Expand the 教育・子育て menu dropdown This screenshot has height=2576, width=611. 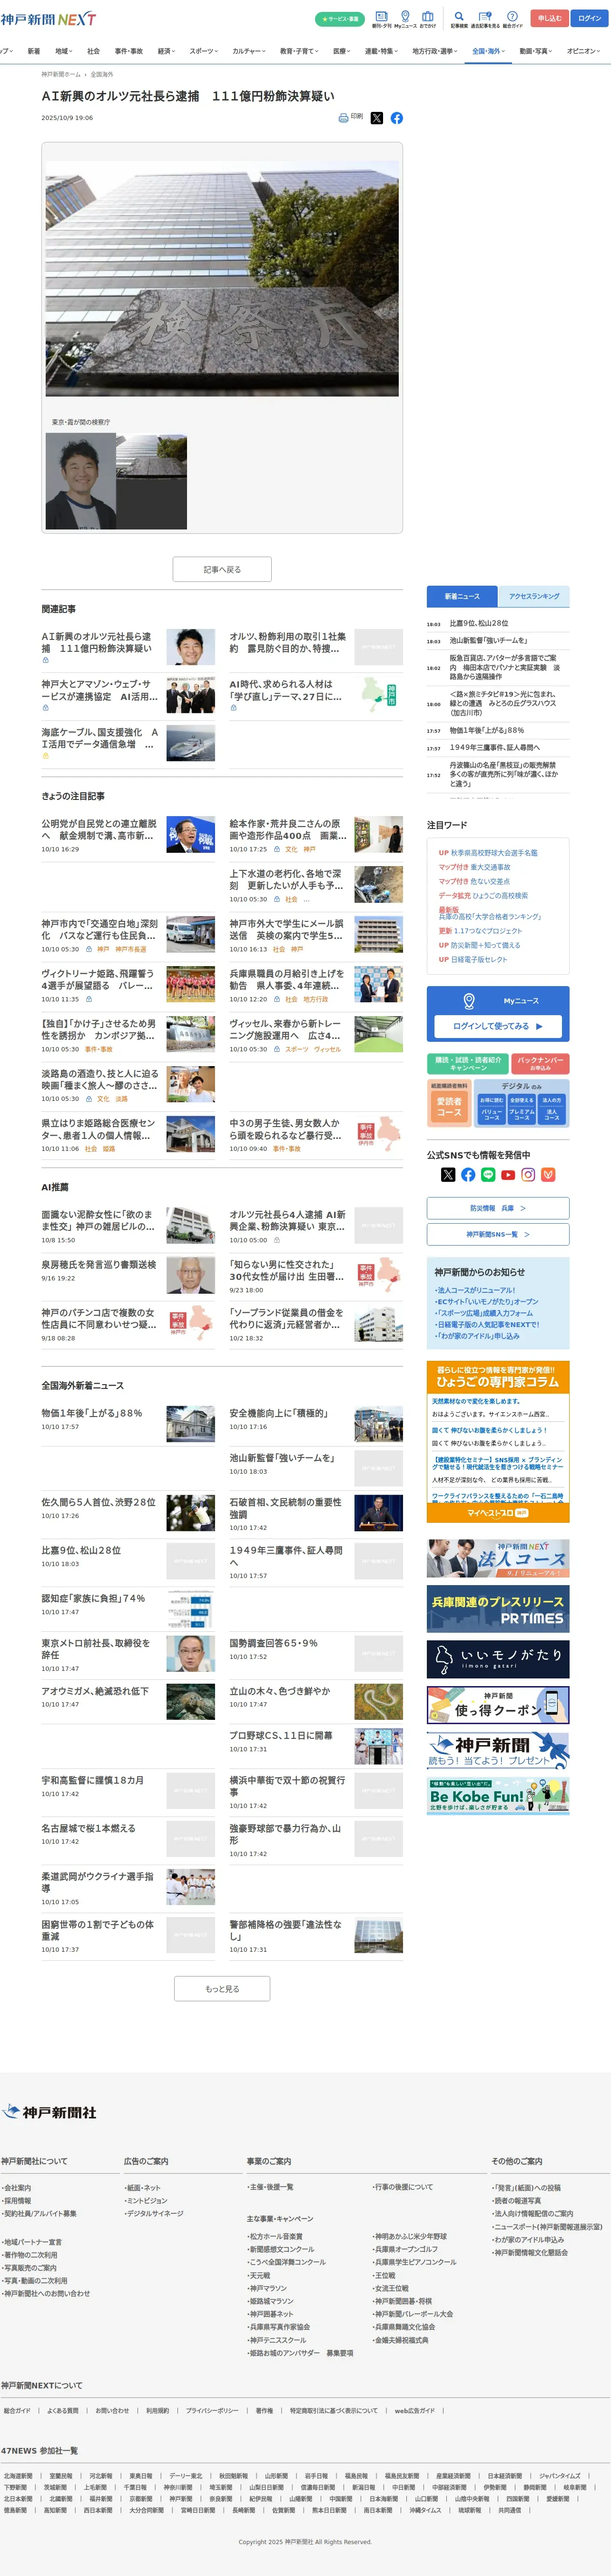(299, 51)
